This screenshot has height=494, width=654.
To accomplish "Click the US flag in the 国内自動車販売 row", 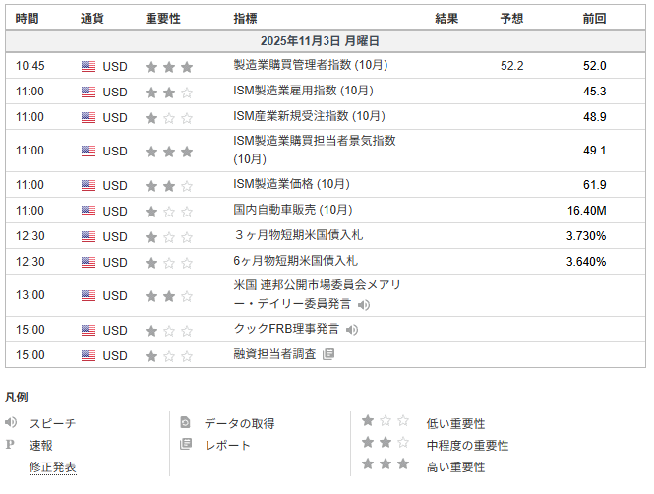I will (x=89, y=211).
